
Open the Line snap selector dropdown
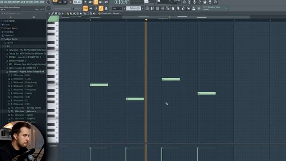pos(117,8)
